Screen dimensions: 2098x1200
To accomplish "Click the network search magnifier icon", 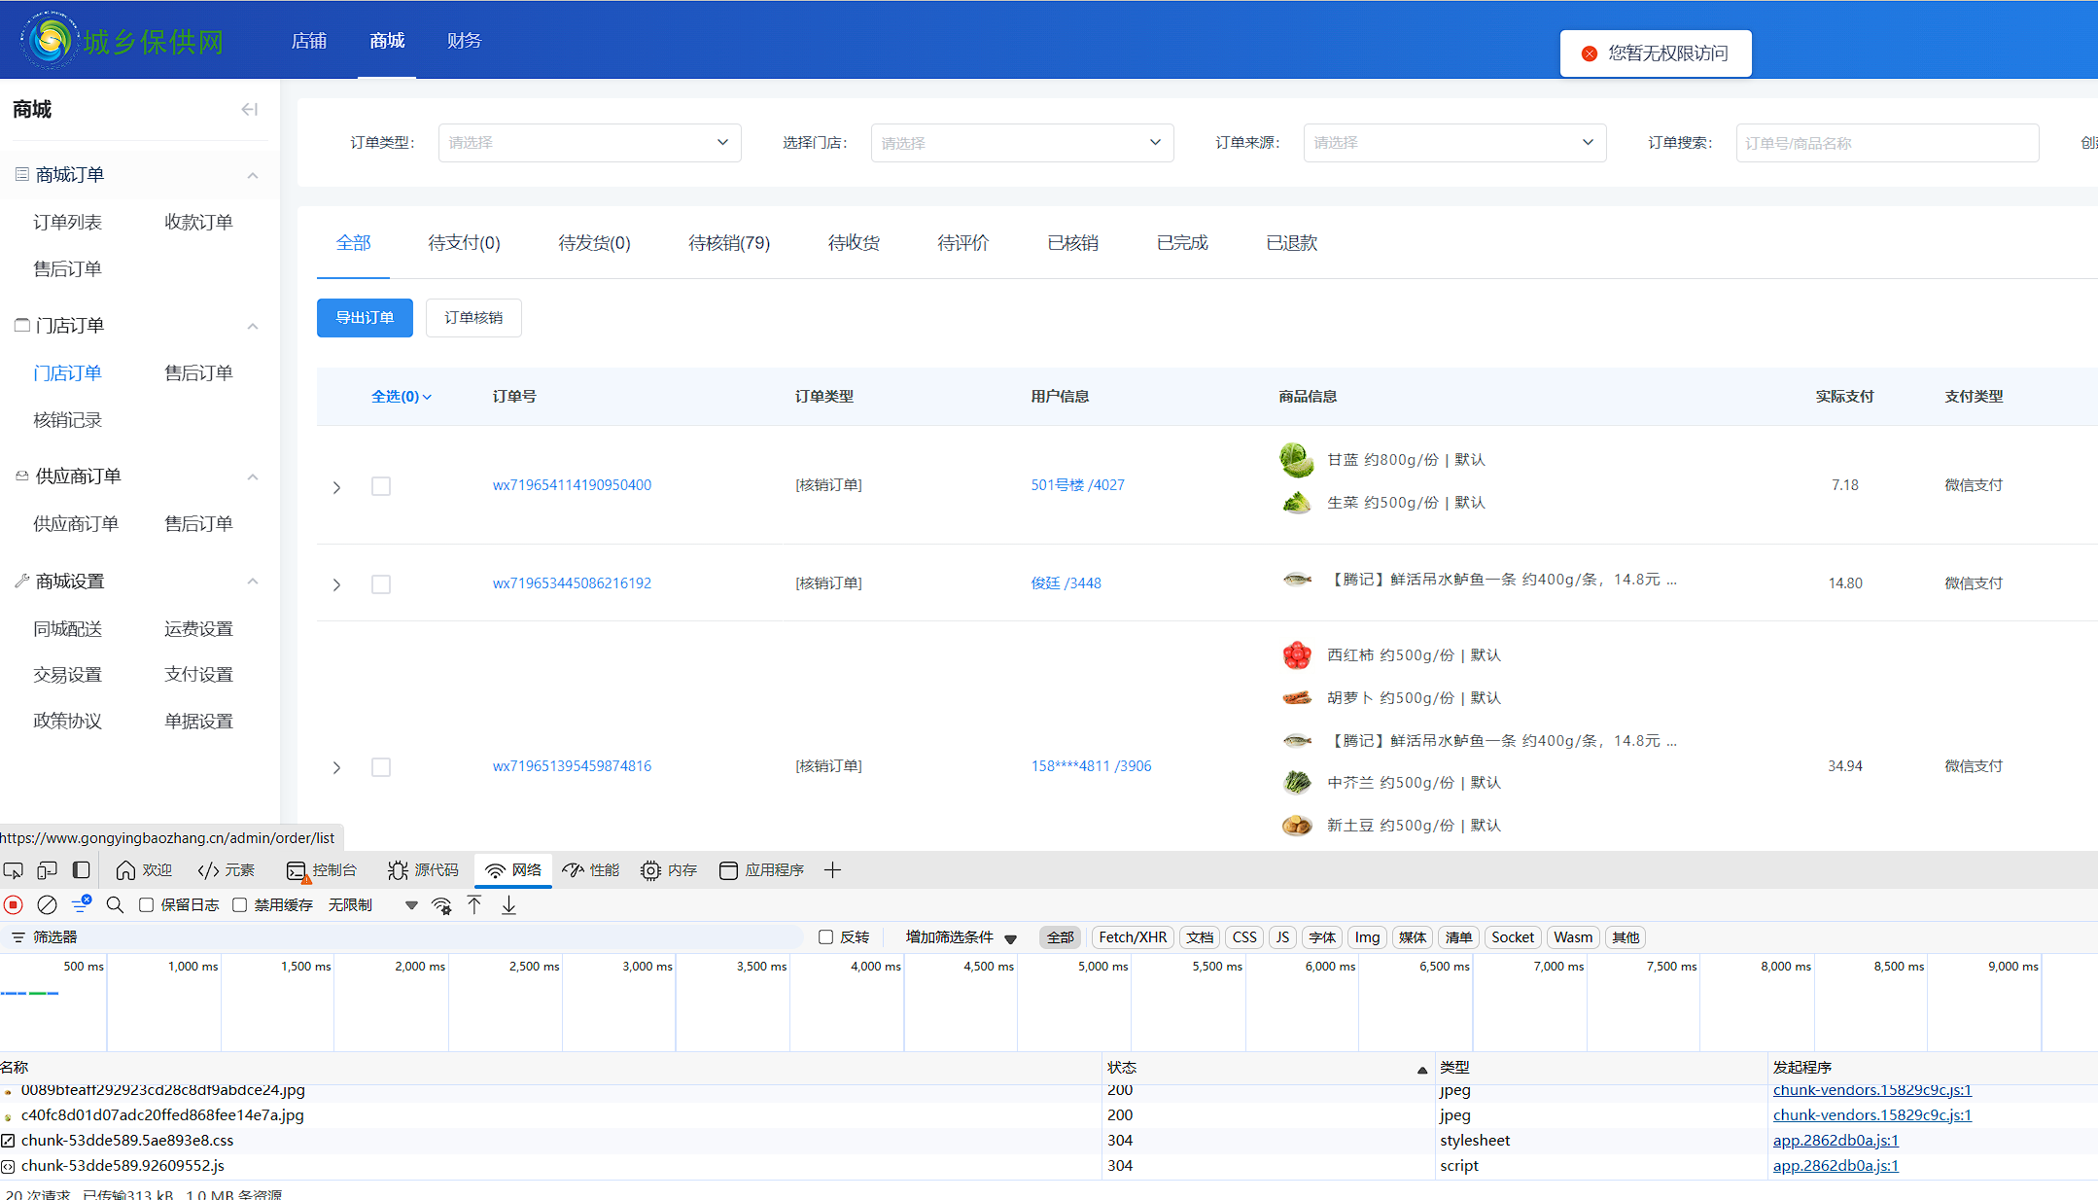I will pos(115,905).
